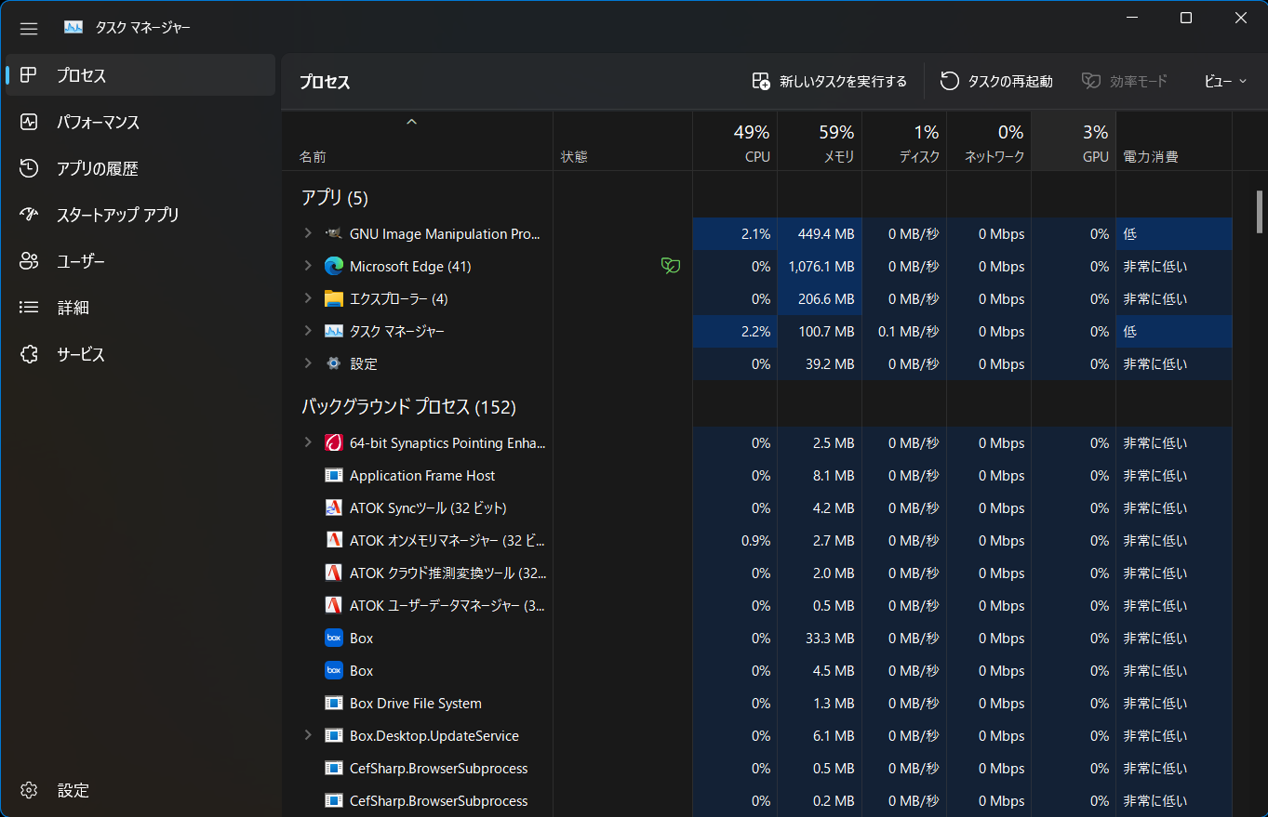The height and width of the screenshot is (817, 1268).
Task: Click the 効率モード button
Action: [1124, 82]
